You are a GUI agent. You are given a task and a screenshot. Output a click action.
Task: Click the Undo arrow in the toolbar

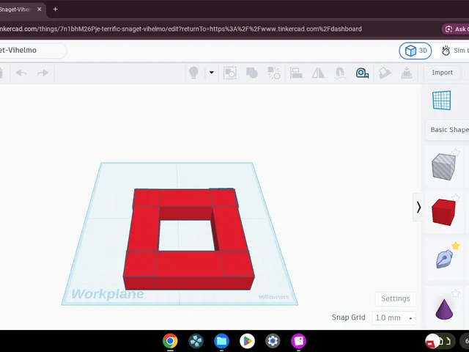coord(21,73)
